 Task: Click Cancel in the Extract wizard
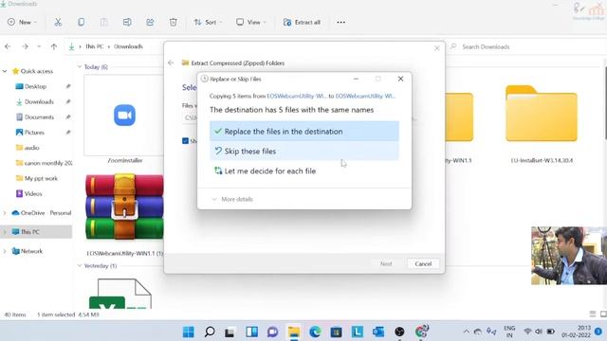[423, 263]
